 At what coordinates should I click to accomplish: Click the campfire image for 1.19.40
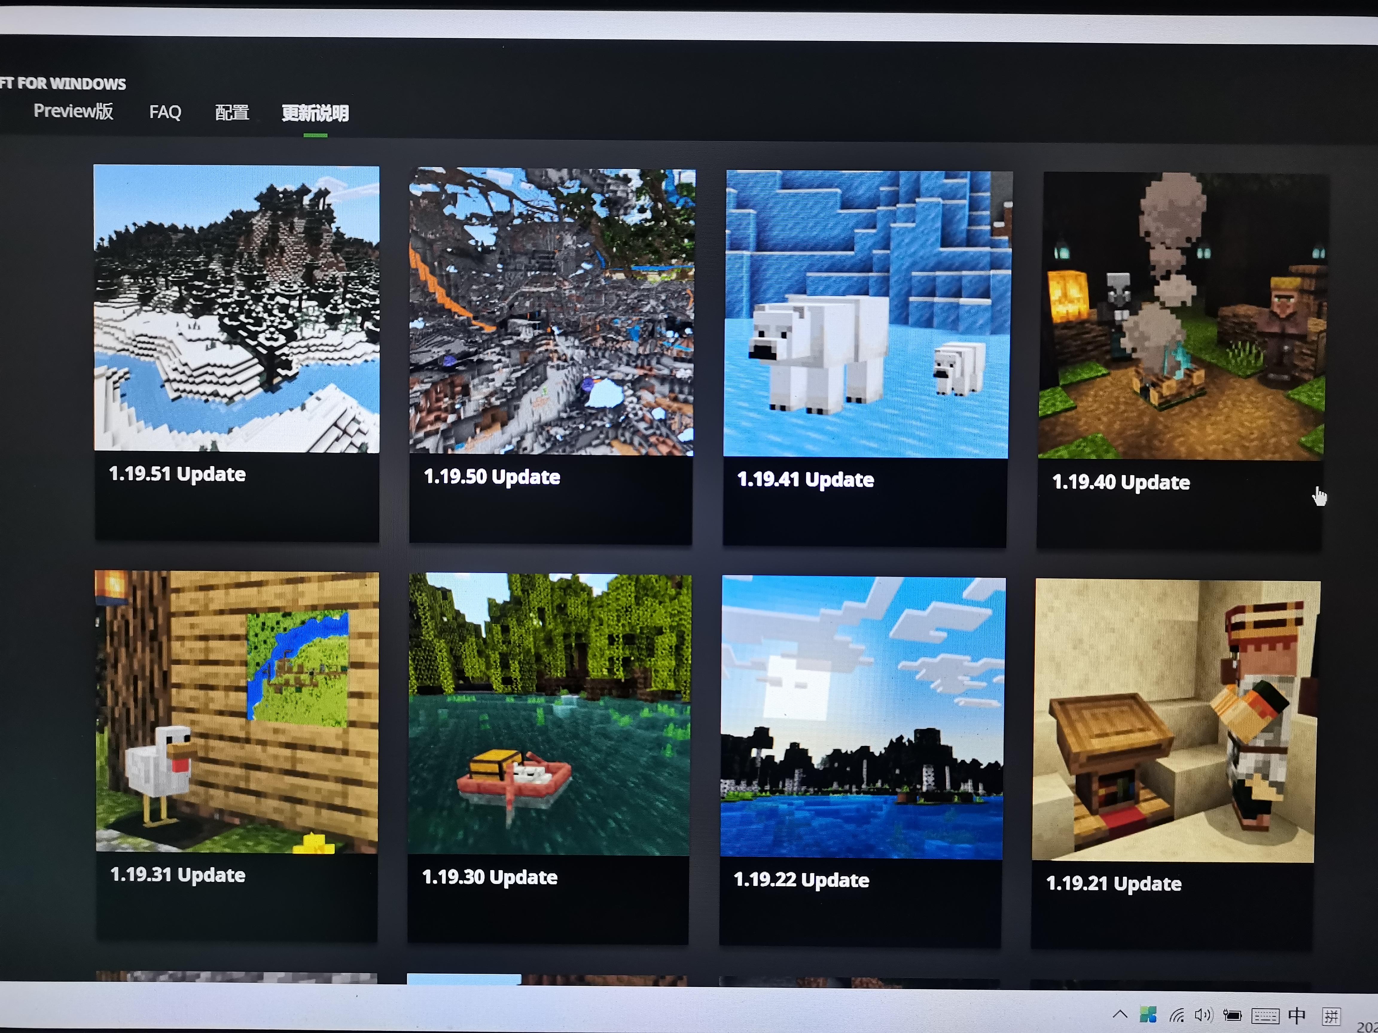click(1182, 316)
